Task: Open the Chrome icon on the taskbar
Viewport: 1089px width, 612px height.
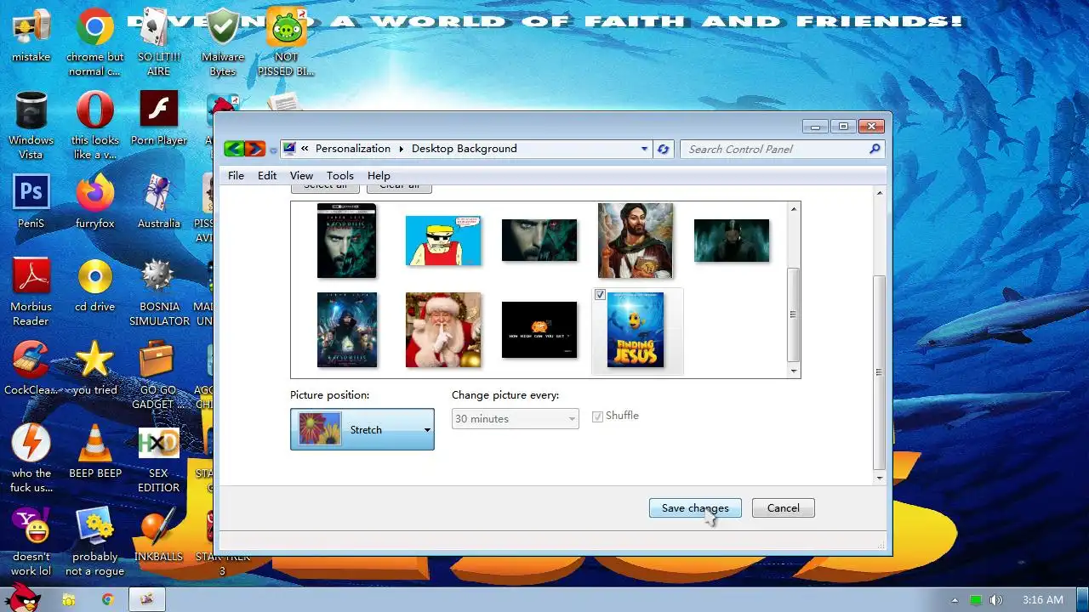Action: click(x=107, y=599)
